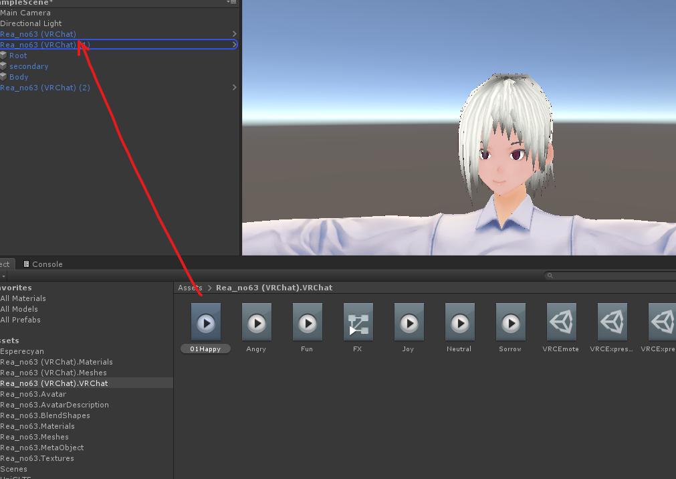Image resolution: width=676 pixels, height=479 pixels.
Task: Open the All Materials favorite
Action: tap(23, 298)
